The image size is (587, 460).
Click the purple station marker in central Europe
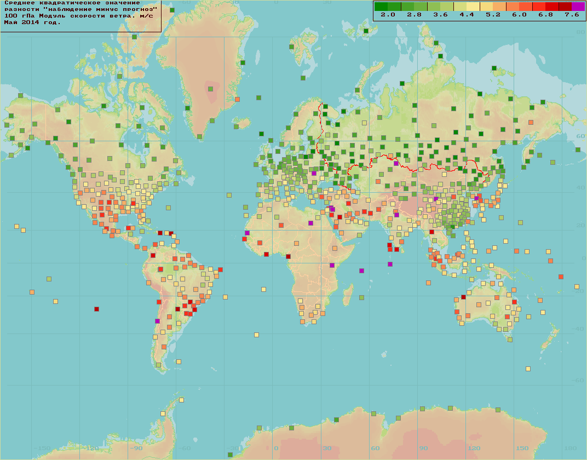(x=314, y=173)
